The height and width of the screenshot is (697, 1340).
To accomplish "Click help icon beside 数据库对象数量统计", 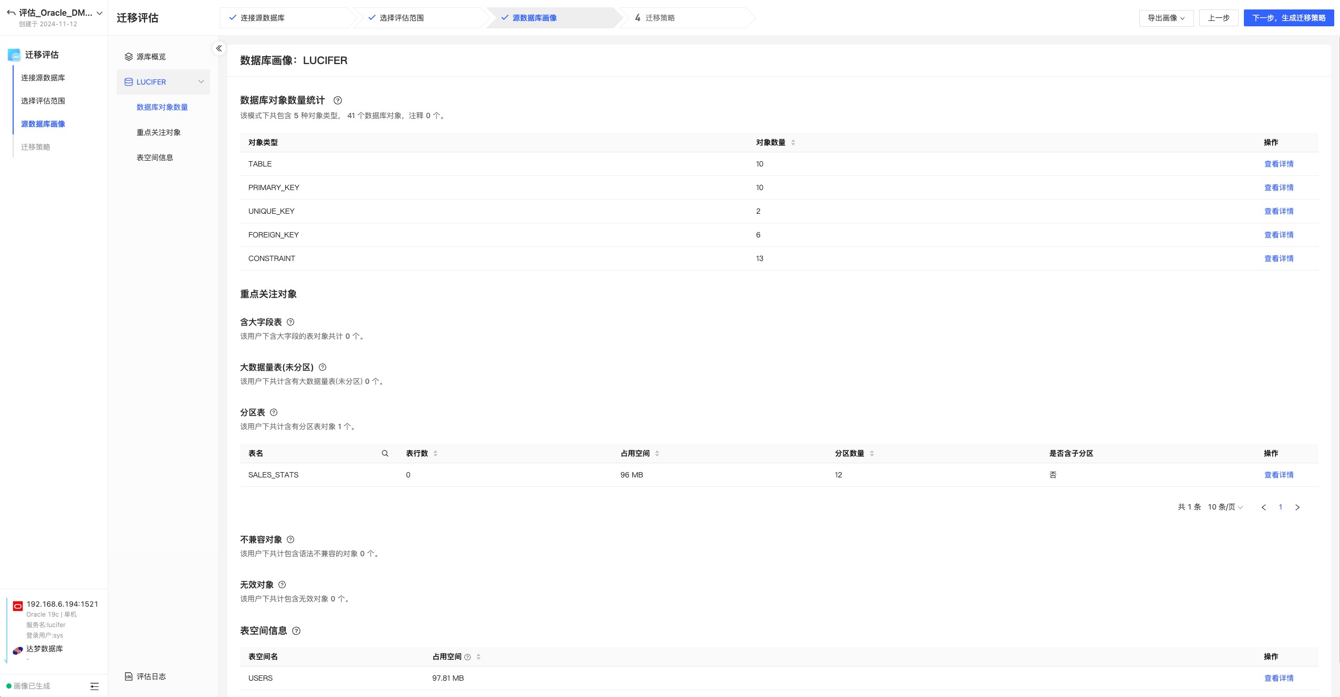I will point(338,100).
